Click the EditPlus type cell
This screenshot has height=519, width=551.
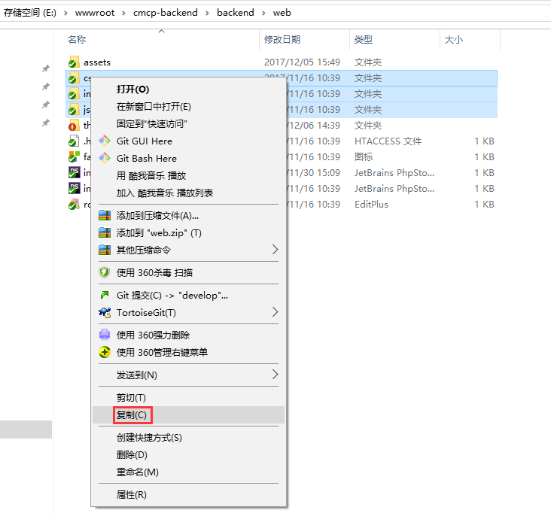click(371, 205)
